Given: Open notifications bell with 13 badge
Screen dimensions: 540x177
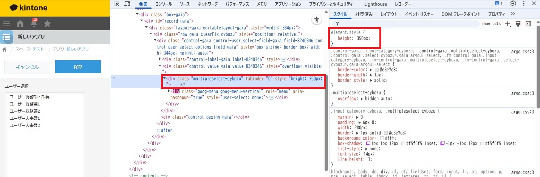Looking at the screenshot, I should click(34, 23).
